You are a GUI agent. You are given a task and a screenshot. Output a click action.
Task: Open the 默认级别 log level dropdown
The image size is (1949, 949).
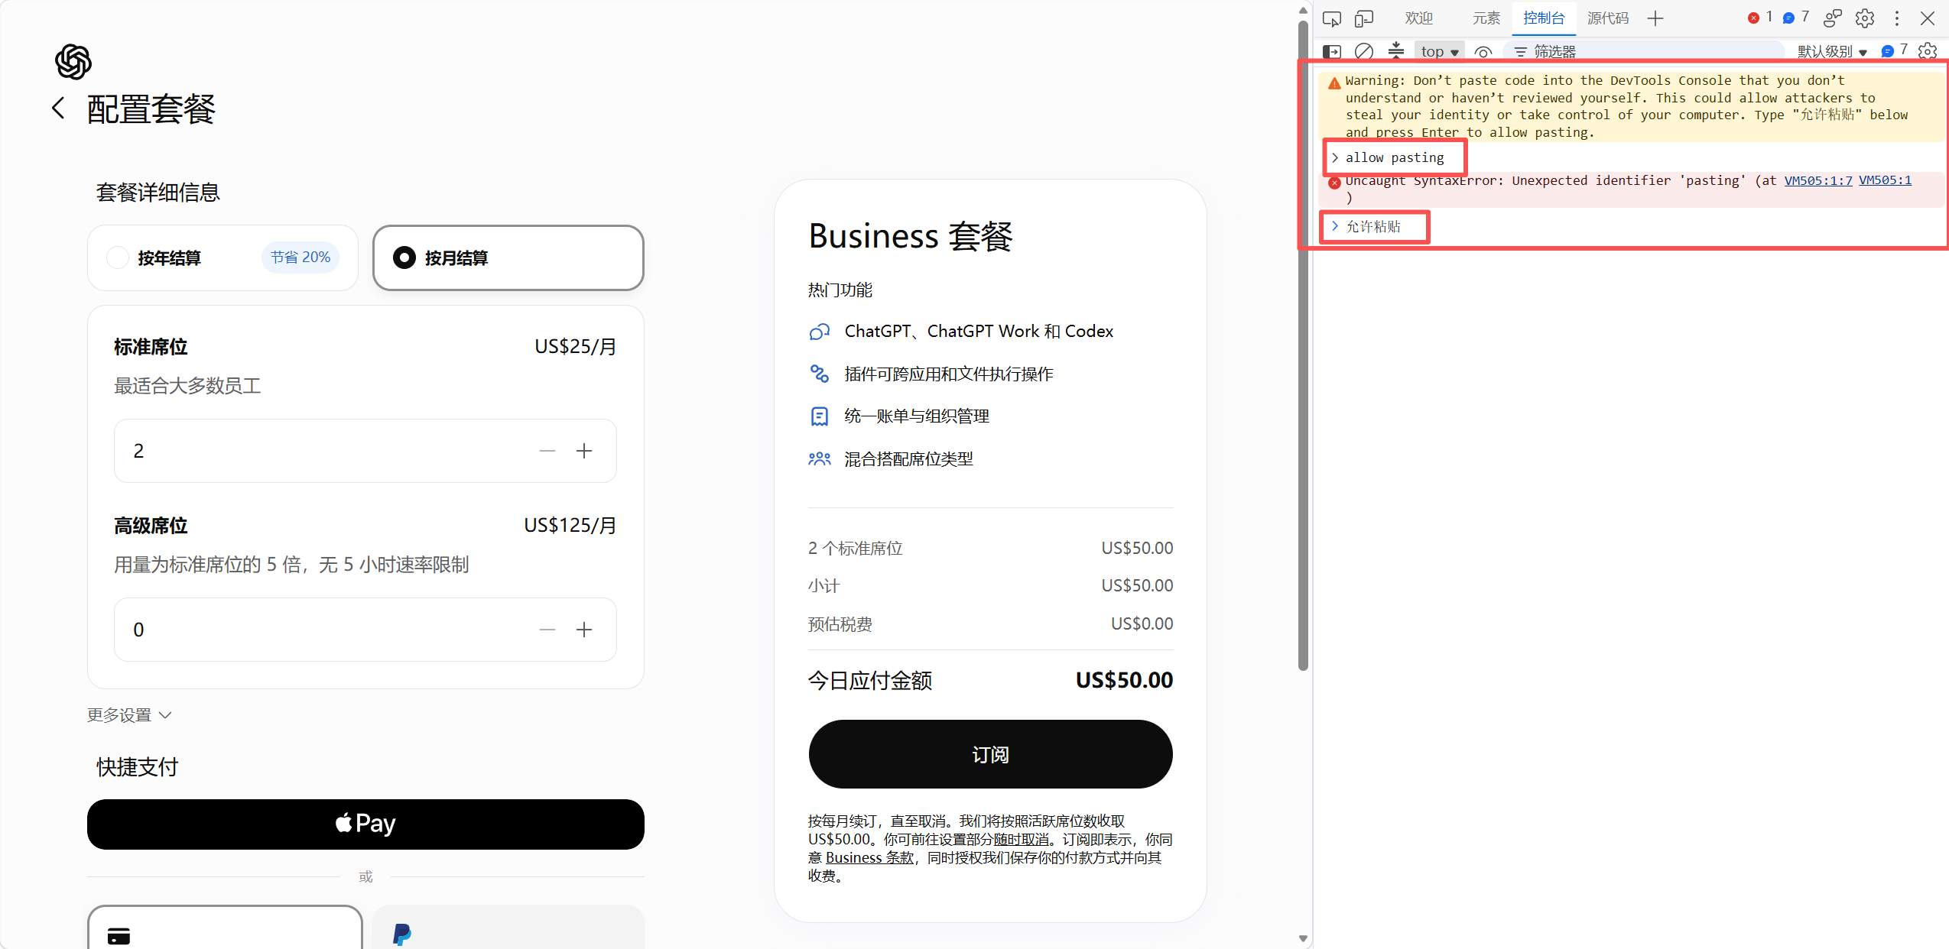[x=1832, y=52]
